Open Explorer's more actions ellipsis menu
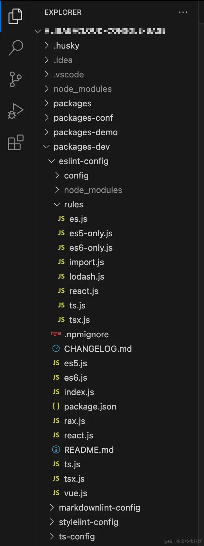This screenshot has width=204, height=546. (x=183, y=12)
